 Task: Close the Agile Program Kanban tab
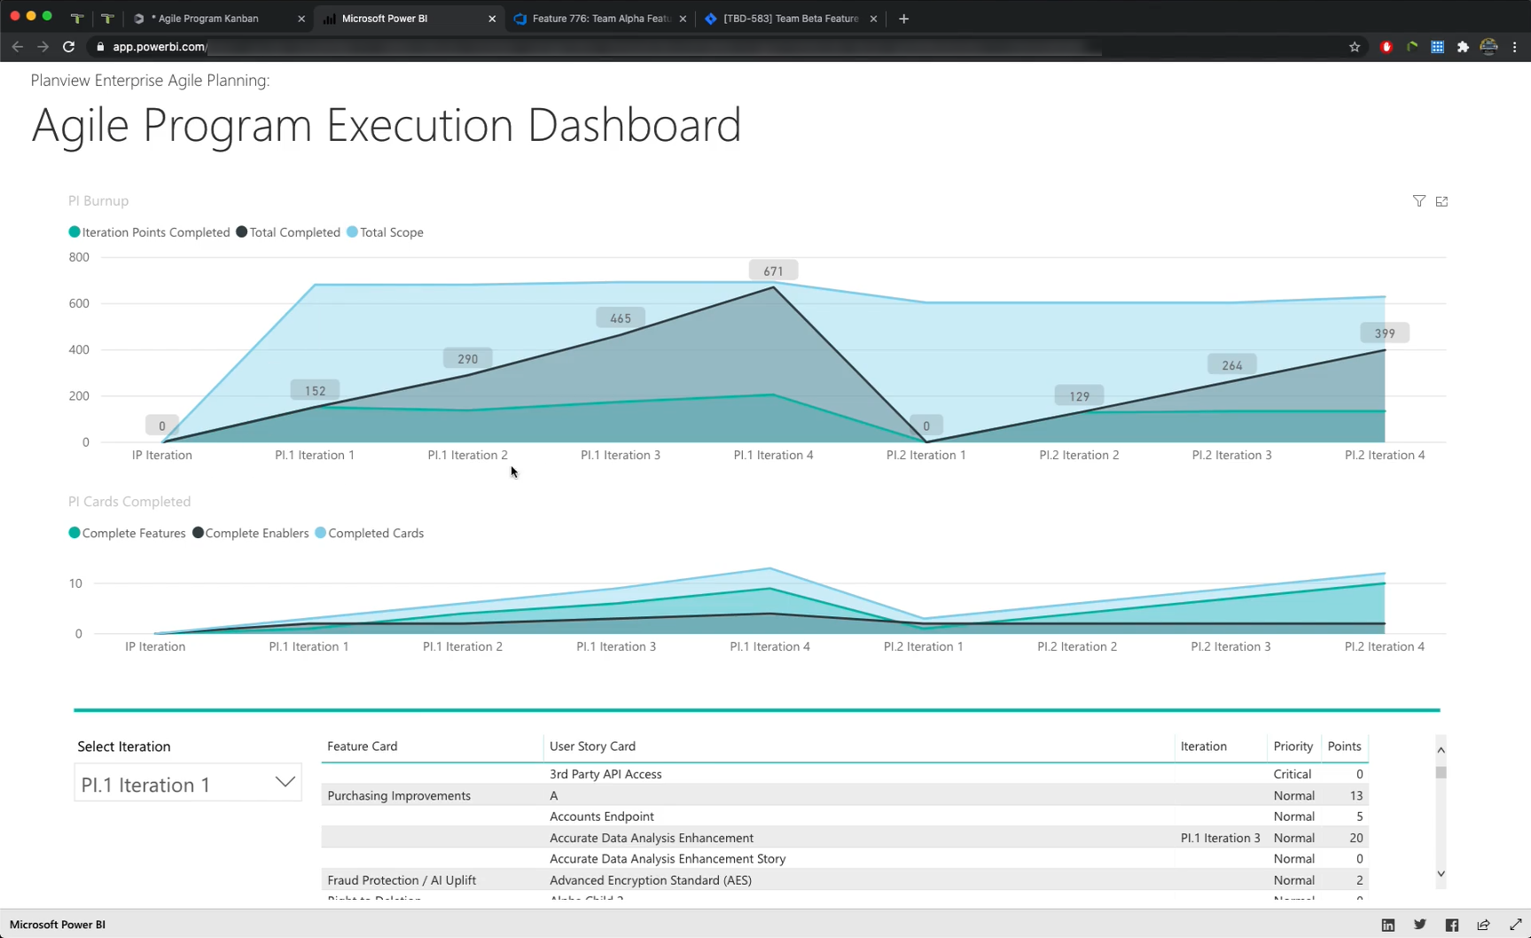click(x=301, y=19)
